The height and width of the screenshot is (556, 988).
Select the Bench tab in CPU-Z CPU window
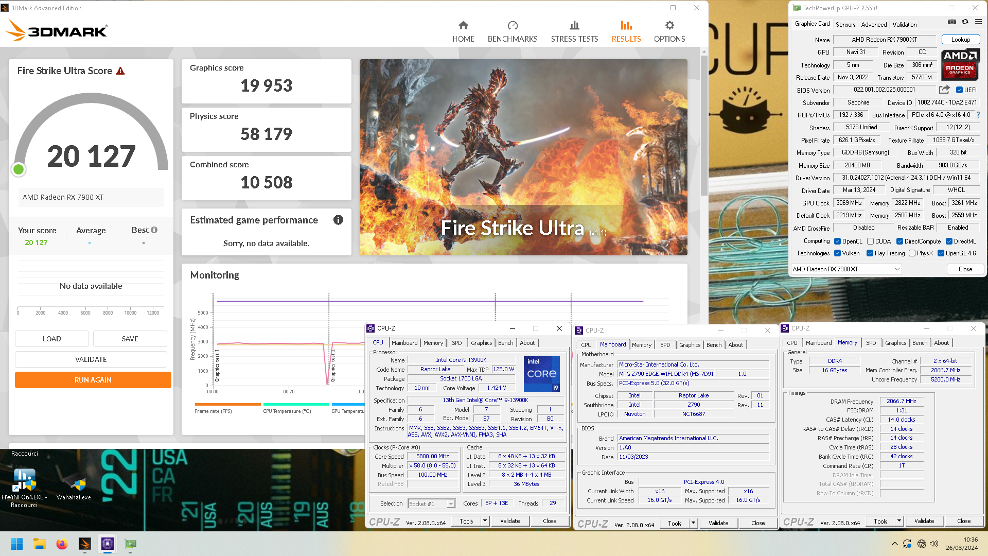(x=505, y=343)
